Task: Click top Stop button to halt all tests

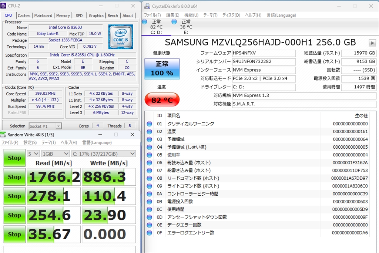Action: (x=14, y=158)
